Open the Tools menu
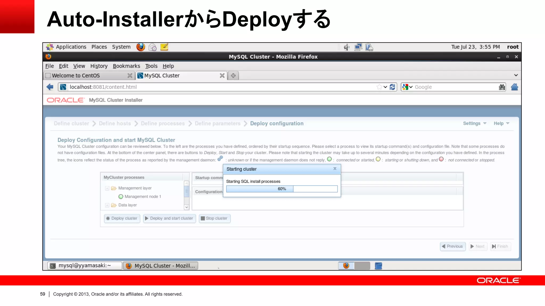The image size is (545, 306). pos(151,66)
